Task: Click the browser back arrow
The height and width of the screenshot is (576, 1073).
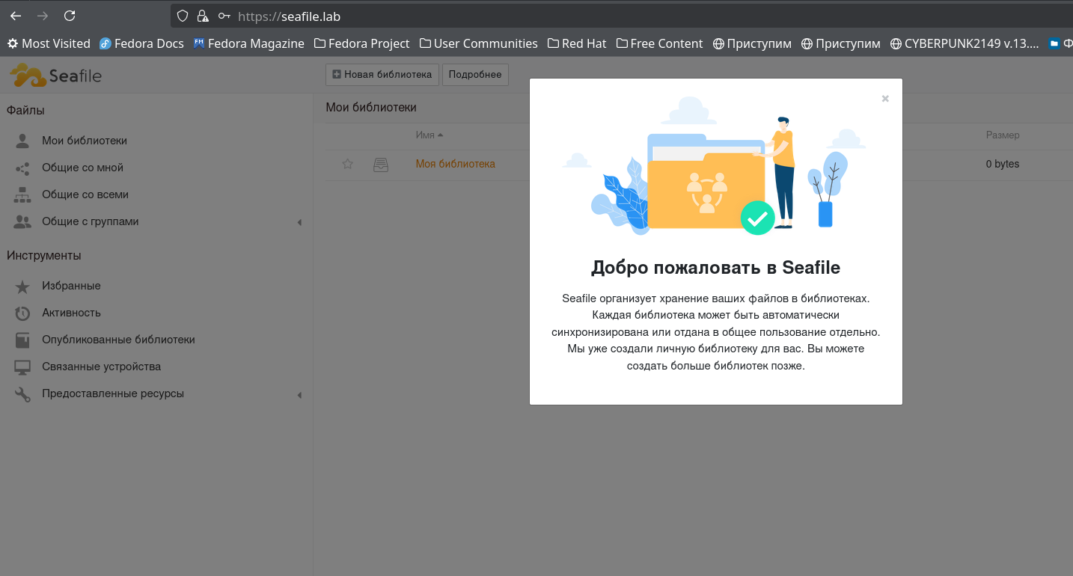Action: [16, 16]
